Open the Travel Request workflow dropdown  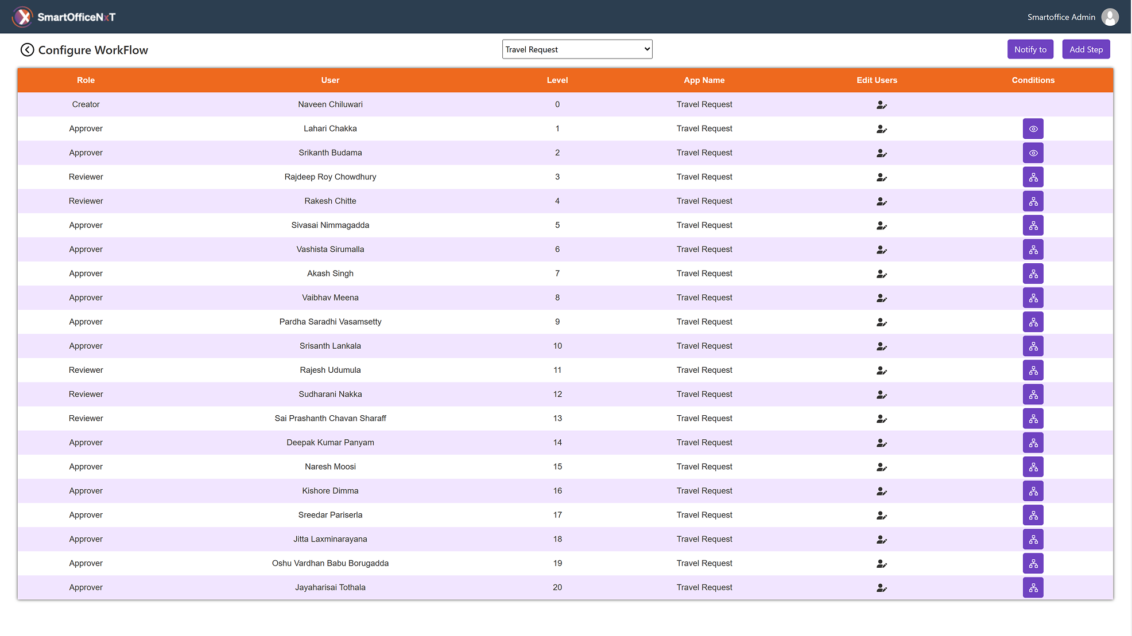coord(577,49)
